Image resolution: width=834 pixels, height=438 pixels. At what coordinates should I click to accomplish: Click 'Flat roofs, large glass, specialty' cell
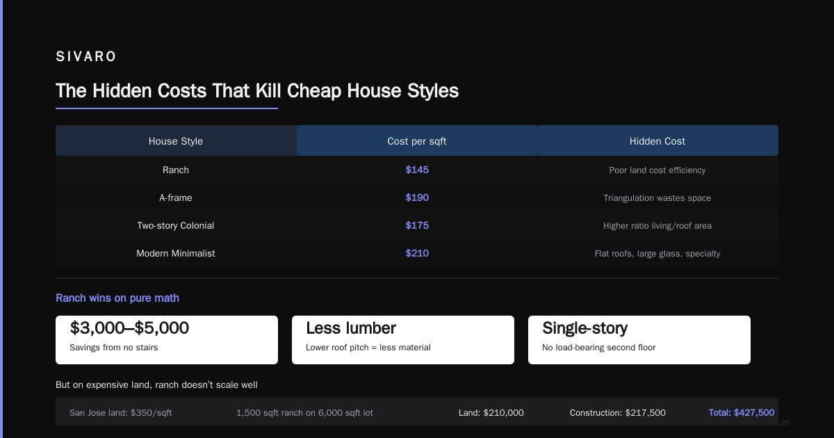(657, 253)
